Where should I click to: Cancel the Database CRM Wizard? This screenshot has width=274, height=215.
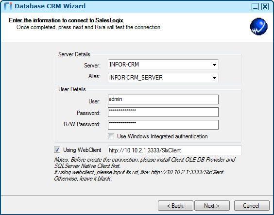(x=252, y=206)
